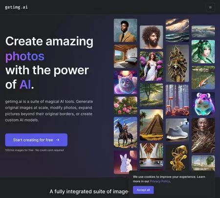The width and height of the screenshot is (220, 198).
Task: Open the koi fish pond image
Action: (203, 78)
